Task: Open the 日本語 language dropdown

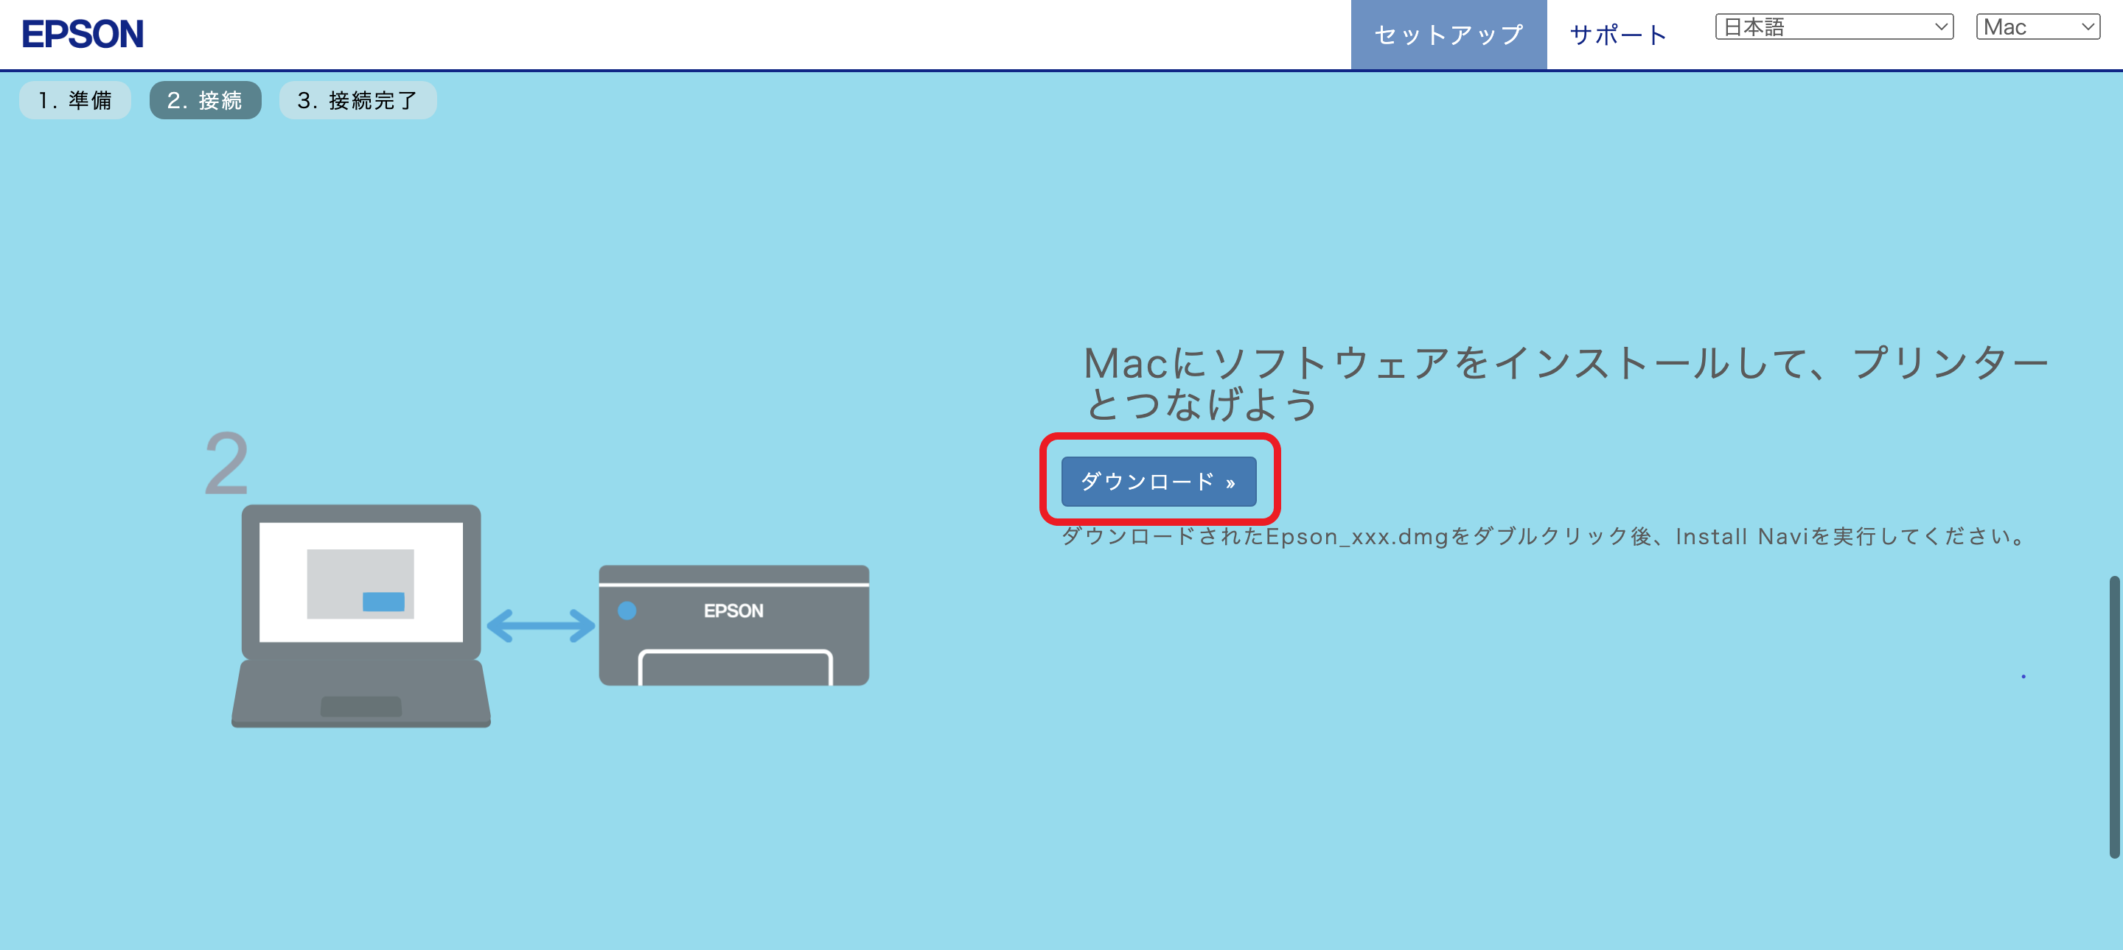Action: [1834, 27]
